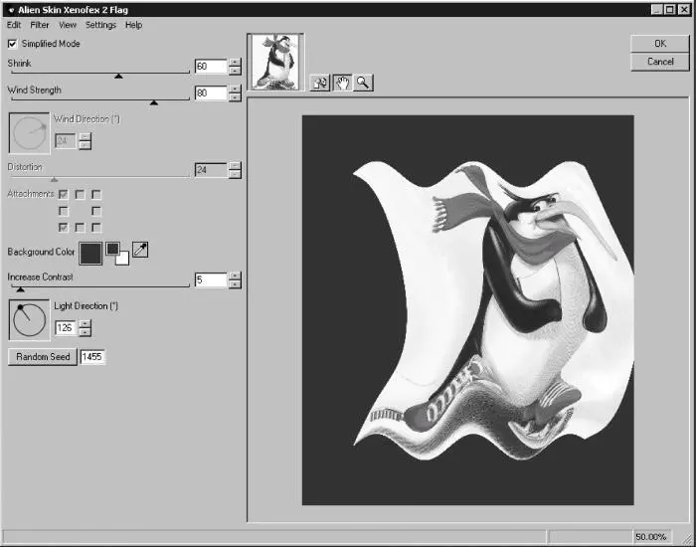The width and height of the screenshot is (696, 547).
Task: Decrease the Light Direction angle with the down arrow
Action: point(85,332)
